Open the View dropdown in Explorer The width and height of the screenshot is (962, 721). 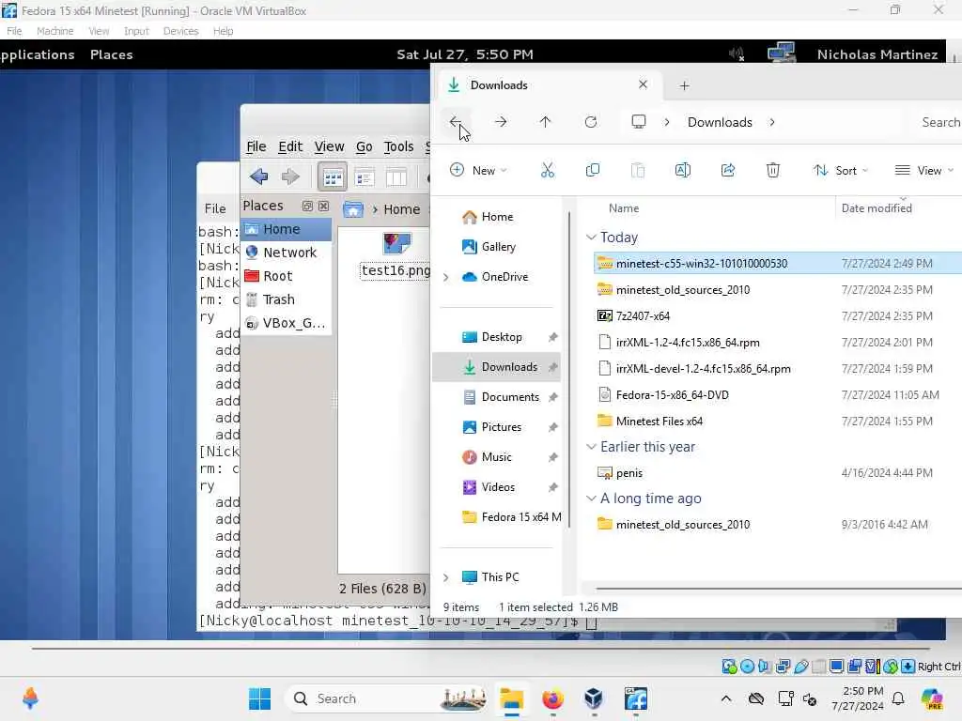[x=924, y=171]
